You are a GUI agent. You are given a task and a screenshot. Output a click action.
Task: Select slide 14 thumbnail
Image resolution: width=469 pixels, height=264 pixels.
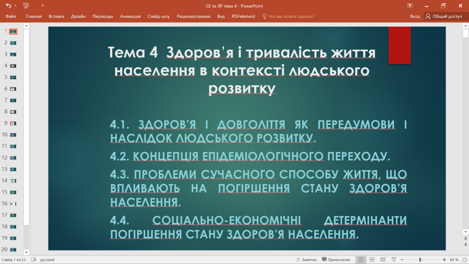pyautogui.click(x=13, y=181)
